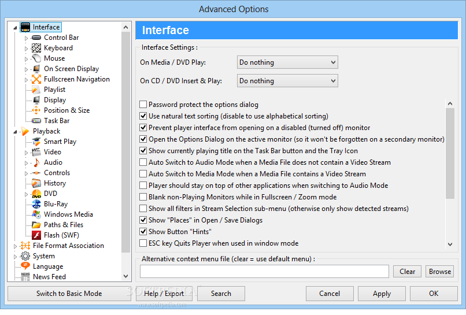Viewport: 466px width, 315px height.
Task: Click the Controls slider icon
Action: pyautogui.click(x=36, y=173)
